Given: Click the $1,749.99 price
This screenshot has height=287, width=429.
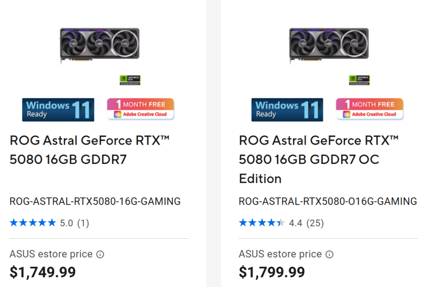Looking at the screenshot, I should (x=43, y=272).
